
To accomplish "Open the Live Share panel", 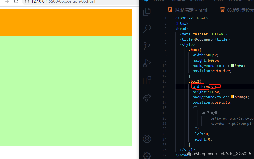I will [x=147, y=98].
